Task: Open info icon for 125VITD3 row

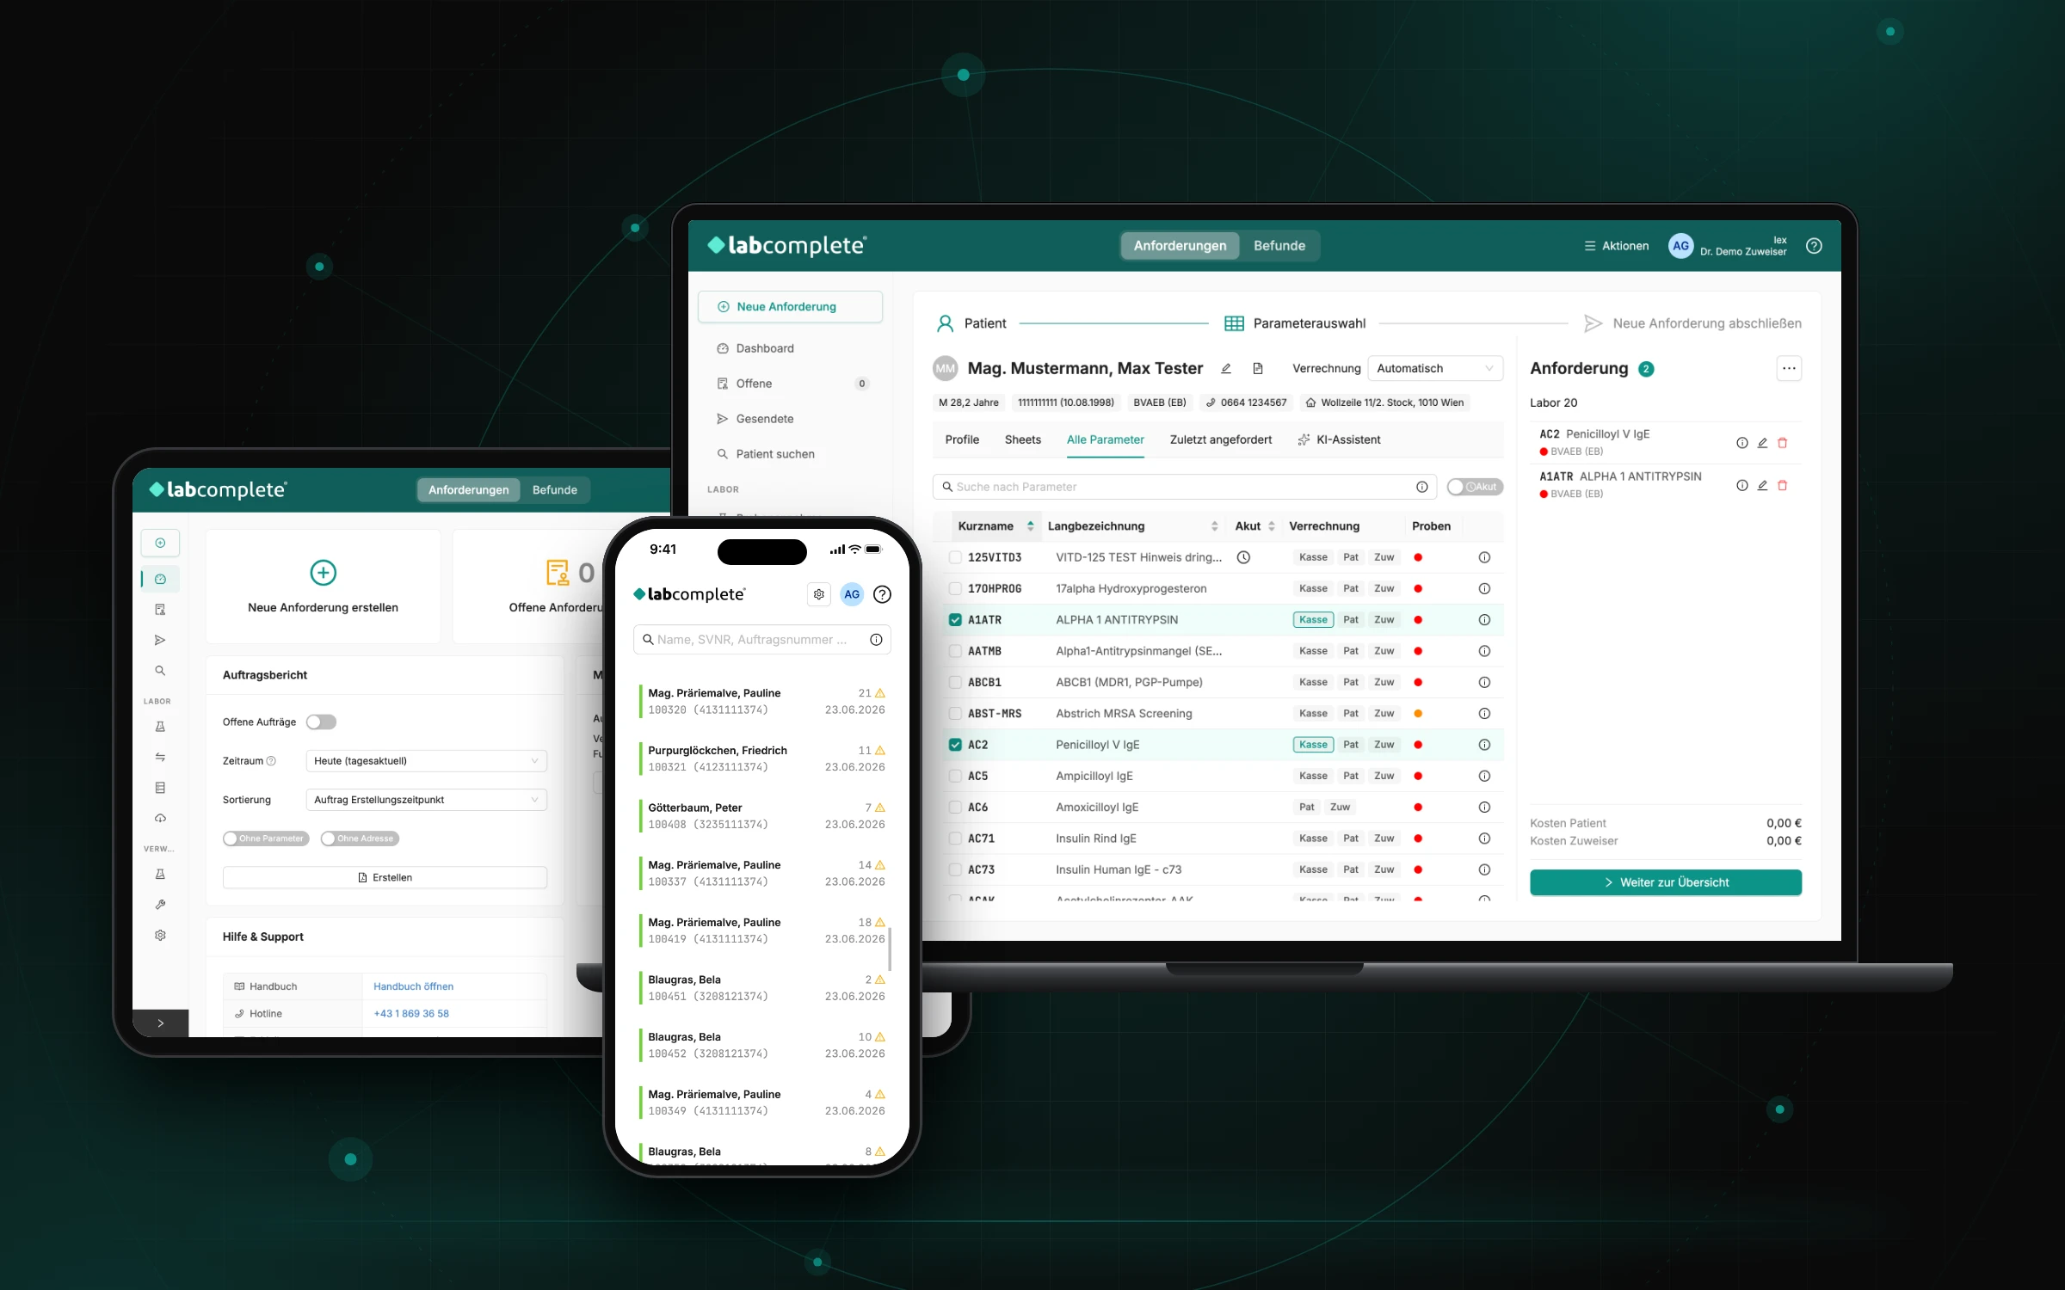Action: tap(1484, 557)
